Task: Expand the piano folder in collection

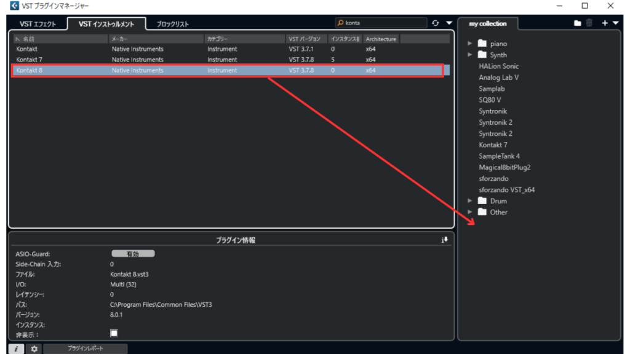Action: [x=470, y=44]
